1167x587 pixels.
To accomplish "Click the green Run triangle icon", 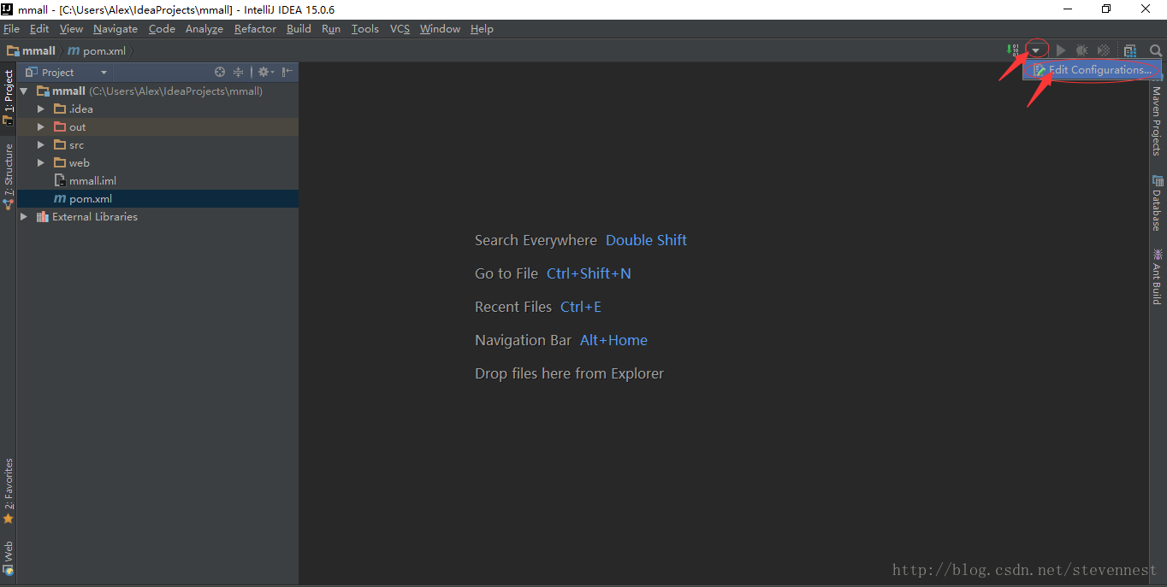I will (1061, 50).
